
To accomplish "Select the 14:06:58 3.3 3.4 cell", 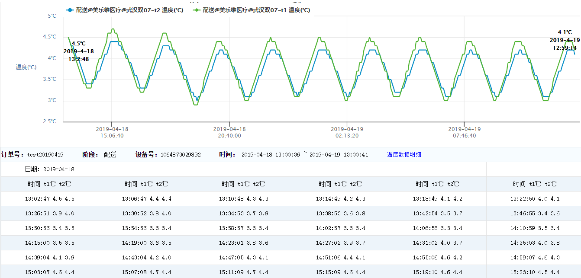I will click(437, 228).
